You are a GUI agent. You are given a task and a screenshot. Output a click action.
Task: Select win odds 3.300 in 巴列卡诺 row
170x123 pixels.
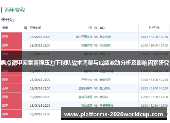tap(144, 80)
